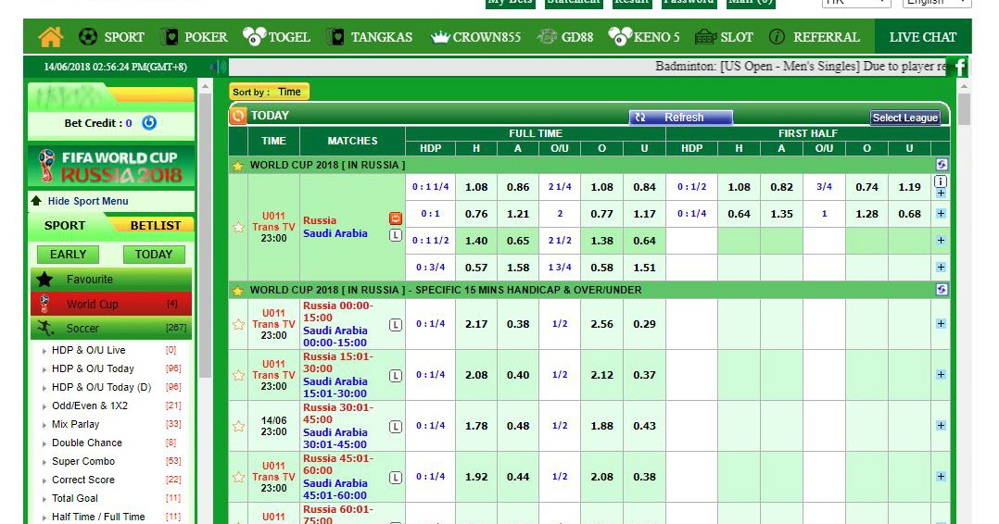
Task: Expand Correct Score
Action: (83, 480)
